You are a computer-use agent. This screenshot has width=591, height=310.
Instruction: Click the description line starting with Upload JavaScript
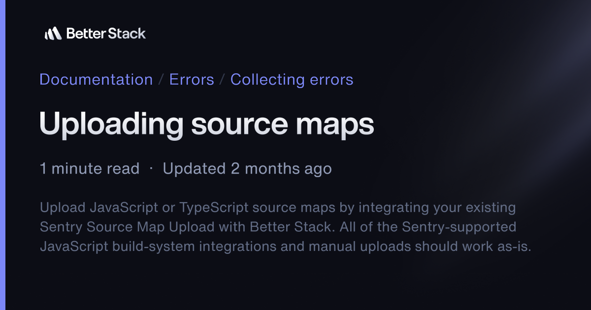pyautogui.click(x=278, y=208)
